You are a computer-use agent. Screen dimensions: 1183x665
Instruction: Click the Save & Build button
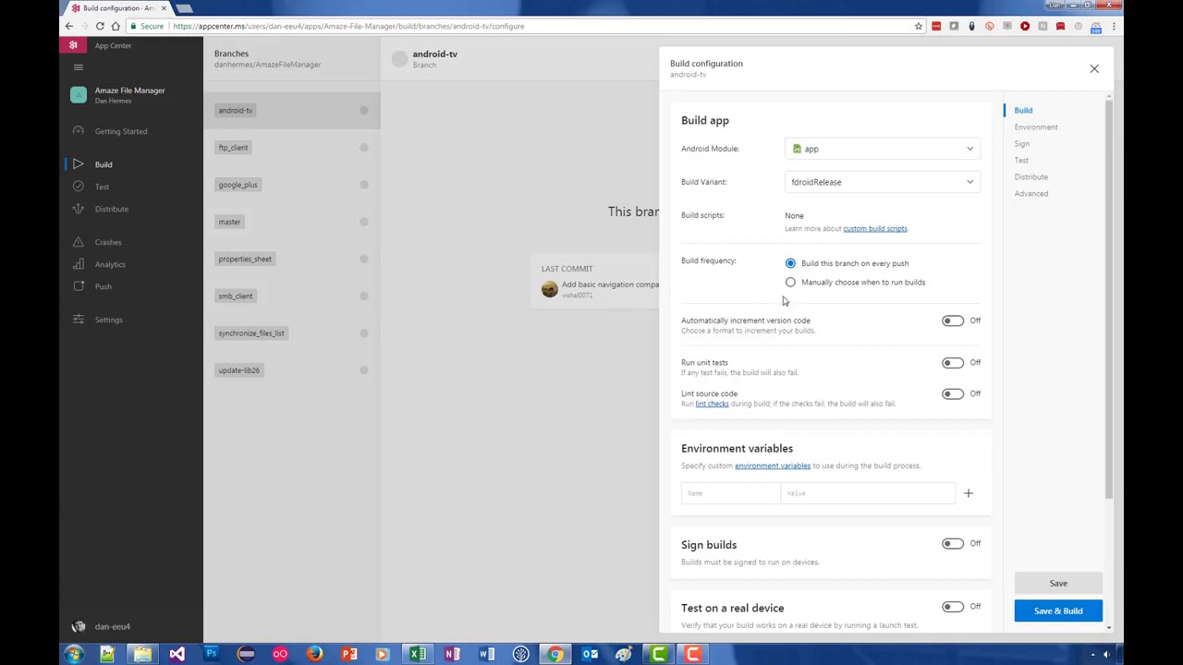[x=1058, y=611]
